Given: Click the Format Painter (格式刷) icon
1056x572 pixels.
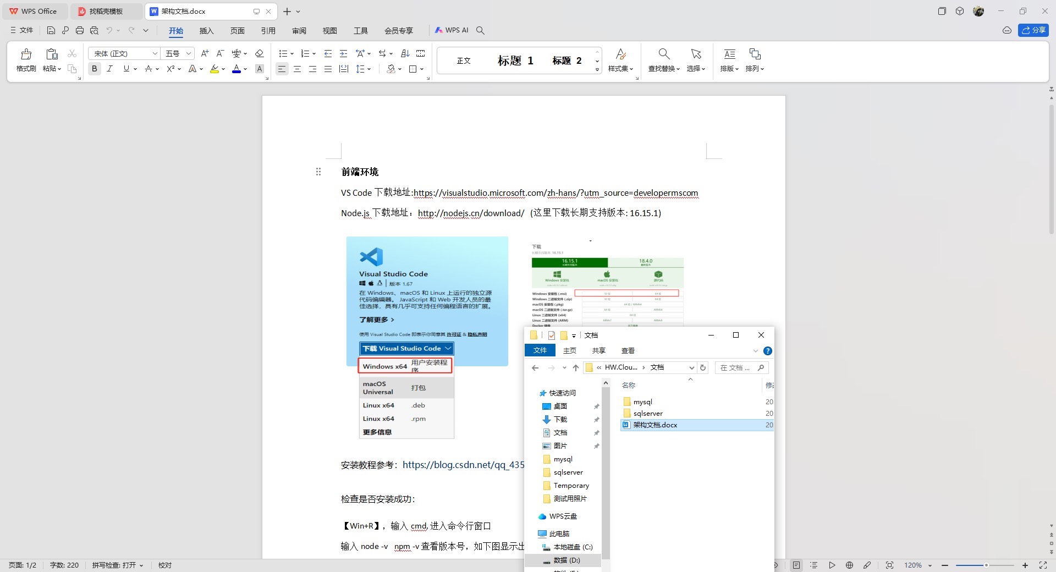Looking at the screenshot, I should coord(26,59).
